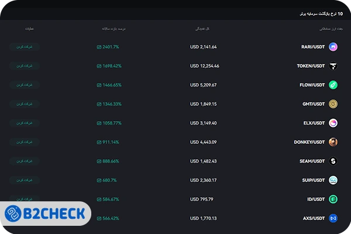Click the SUIP coin icon
The width and height of the screenshot is (351, 234).
pos(333,180)
